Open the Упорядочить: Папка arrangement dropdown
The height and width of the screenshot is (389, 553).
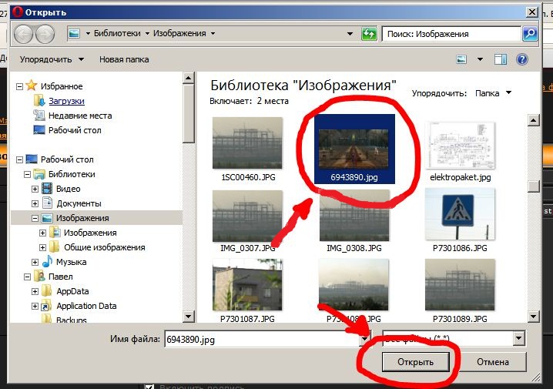click(x=494, y=93)
